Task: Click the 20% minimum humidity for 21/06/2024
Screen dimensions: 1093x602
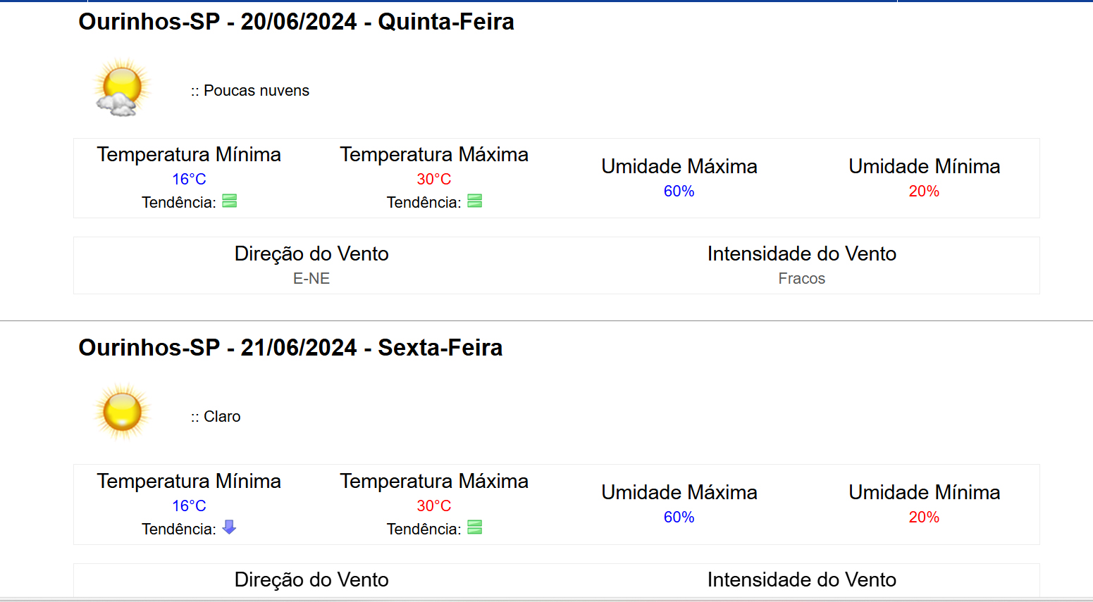Action: coord(924,518)
